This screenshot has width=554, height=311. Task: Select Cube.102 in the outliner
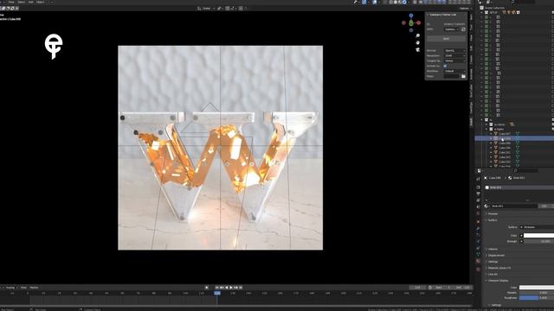(505, 157)
